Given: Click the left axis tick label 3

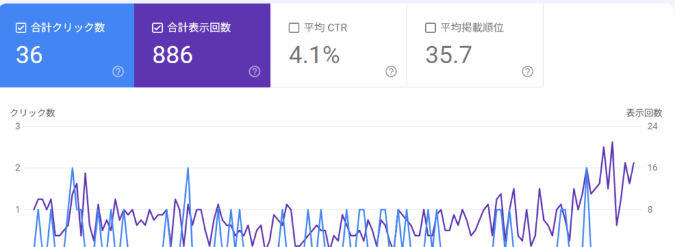Looking at the screenshot, I should [18, 126].
